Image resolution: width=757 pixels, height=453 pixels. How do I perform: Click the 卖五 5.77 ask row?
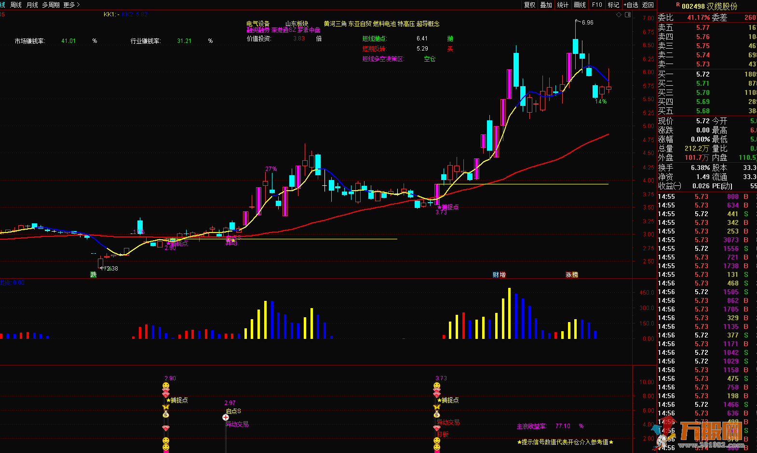[707, 27]
